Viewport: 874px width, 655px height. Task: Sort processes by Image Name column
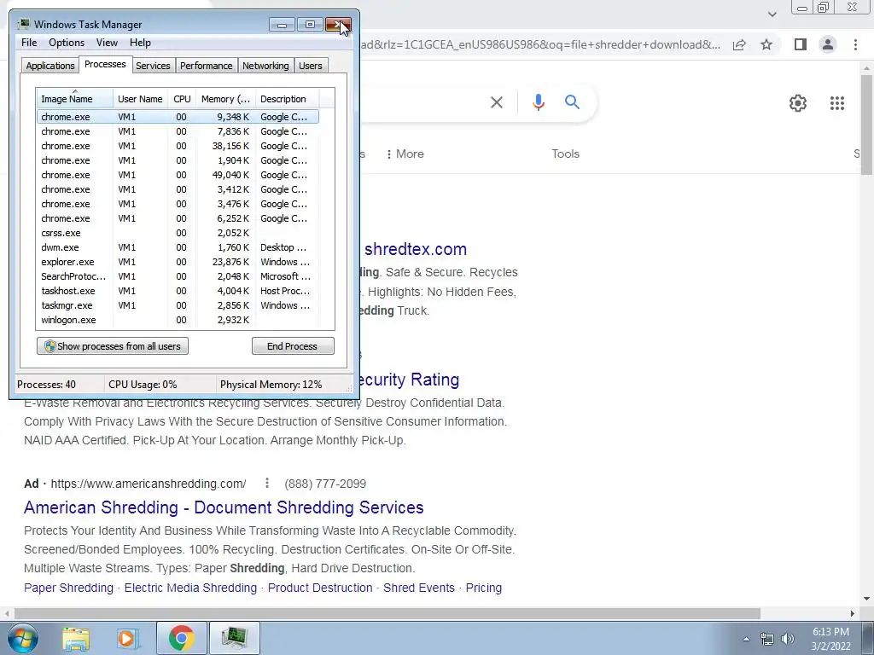click(x=75, y=99)
